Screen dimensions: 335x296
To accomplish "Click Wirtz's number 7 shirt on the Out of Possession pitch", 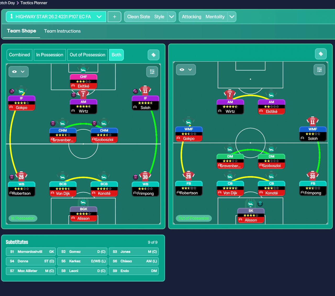I will 230,94.
